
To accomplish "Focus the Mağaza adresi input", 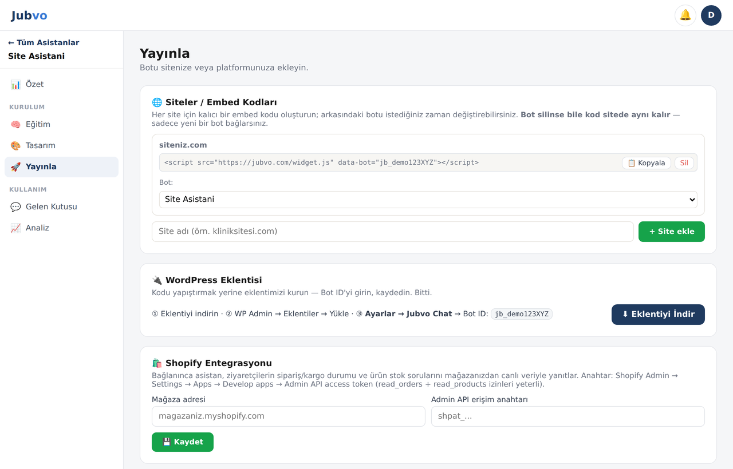I will (289, 416).
